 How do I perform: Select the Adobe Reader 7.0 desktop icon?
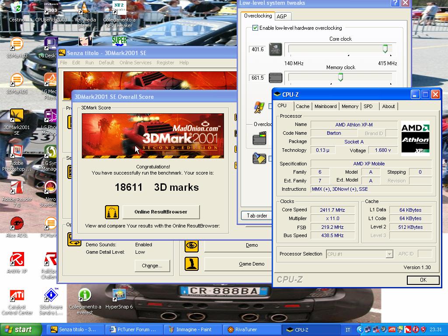pos(17,194)
